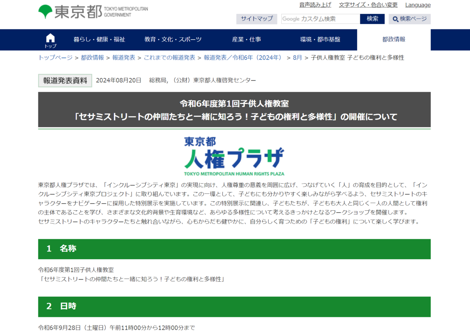
Task: Click the 都政情報 breadcrumb link
Action: pos(92,58)
